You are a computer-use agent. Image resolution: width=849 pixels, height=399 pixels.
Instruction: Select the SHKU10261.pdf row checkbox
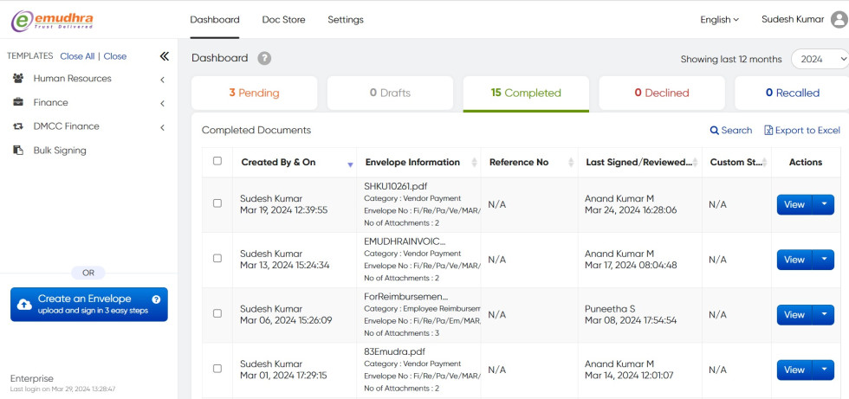pos(217,204)
